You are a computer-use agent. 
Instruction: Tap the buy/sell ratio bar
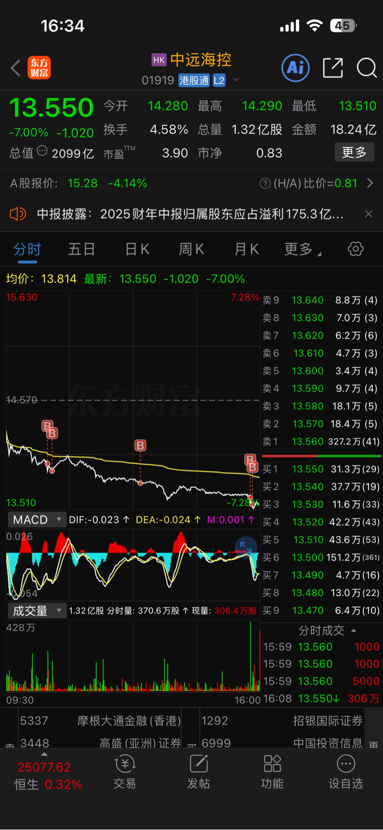coord(321,456)
